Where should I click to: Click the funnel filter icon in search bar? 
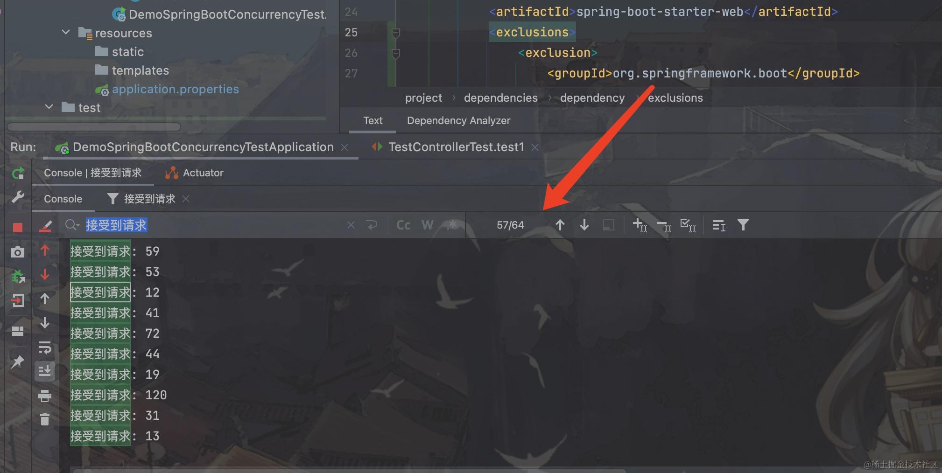[x=743, y=225]
